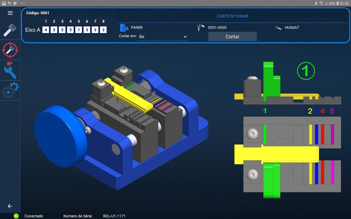Click the key series icon beside 0001-6000
351x219 pixels.
pos(201,27)
